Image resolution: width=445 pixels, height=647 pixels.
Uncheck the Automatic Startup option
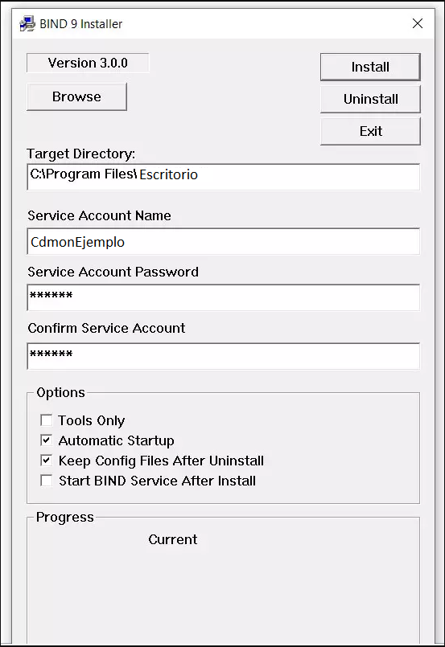tap(47, 440)
